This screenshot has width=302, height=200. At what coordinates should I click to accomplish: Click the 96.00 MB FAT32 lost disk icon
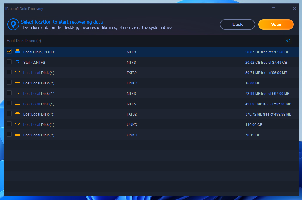pyautogui.click(x=17, y=73)
